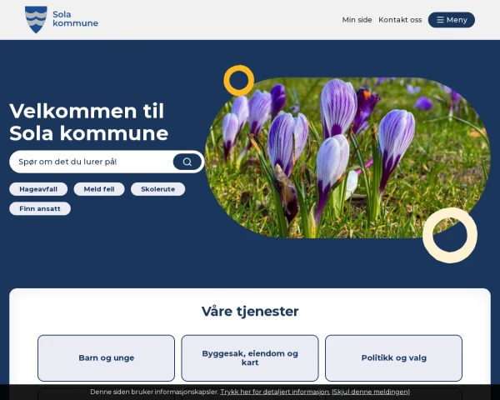Click the 'Velkommen til Sola kommune' heading
500x400 pixels.
[x=88, y=122]
